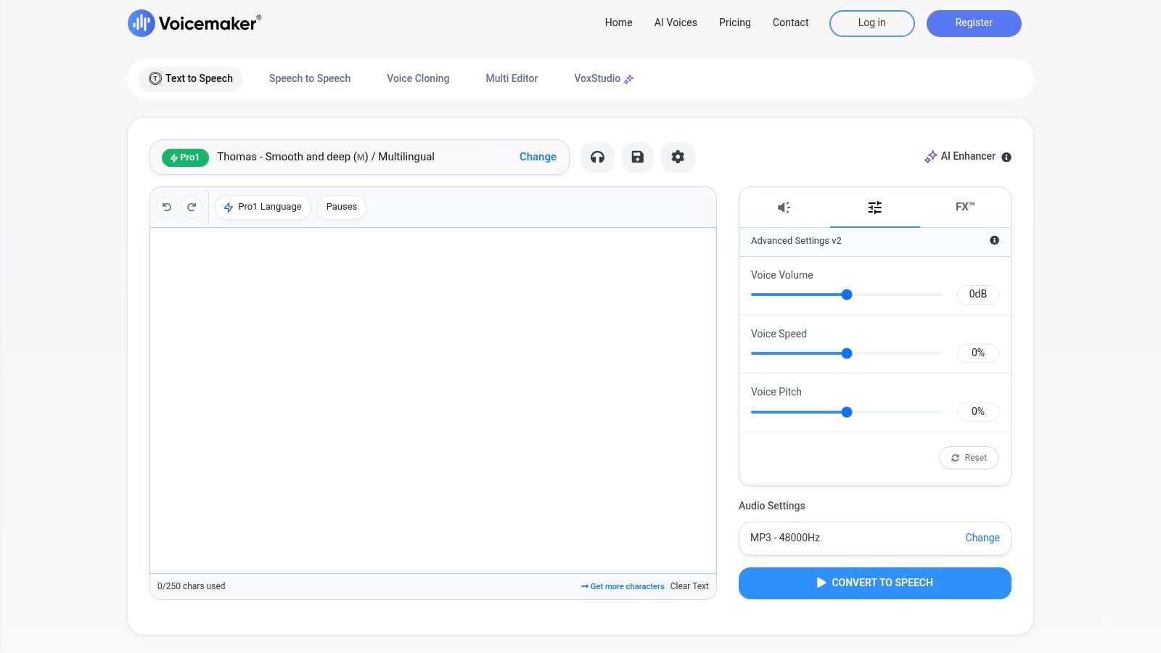
Task: Click the AI Enhancer sparkle option
Action: [959, 156]
